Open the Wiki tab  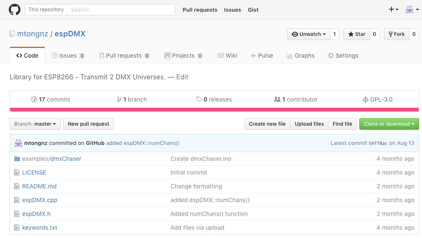(x=227, y=56)
